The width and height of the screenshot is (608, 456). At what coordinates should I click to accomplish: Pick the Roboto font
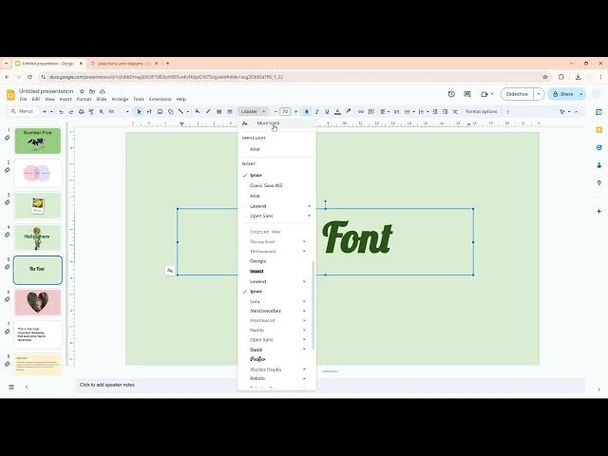coord(257,378)
